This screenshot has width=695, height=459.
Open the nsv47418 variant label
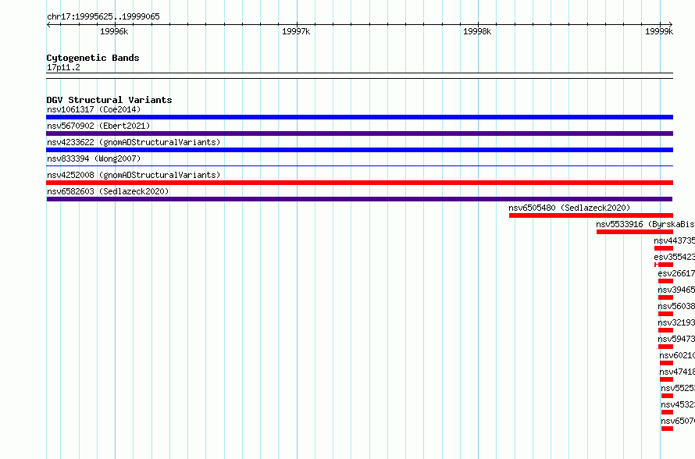click(677, 372)
